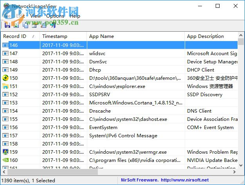
Task: Select the System\IPv6 Control Message cell
Action: click(x=136, y=135)
